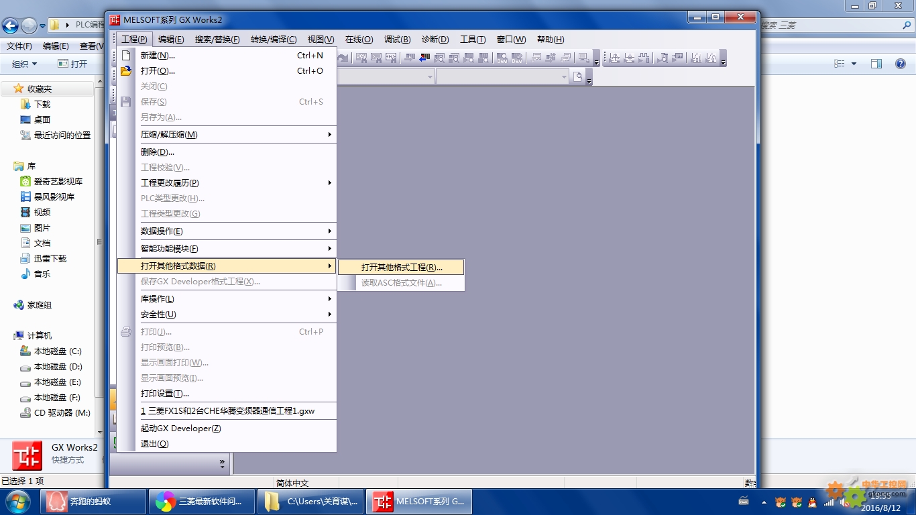This screenshot has width=916, height=515.
Task: Click the GX Works2 shortcut icon in details pane
Action: tap(27, 455)
